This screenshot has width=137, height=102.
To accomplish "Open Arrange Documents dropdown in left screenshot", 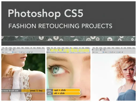I will 10,50.
